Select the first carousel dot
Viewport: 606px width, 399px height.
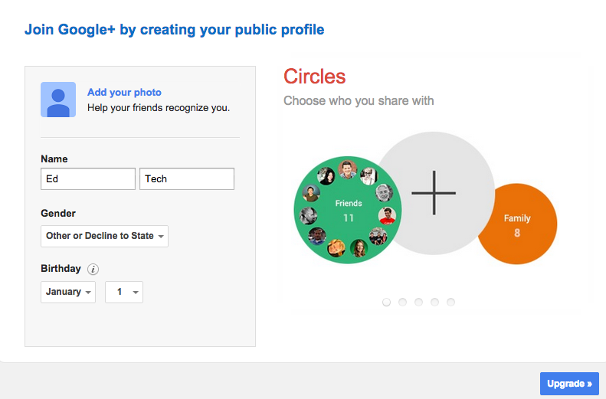(x=386, y=302)
